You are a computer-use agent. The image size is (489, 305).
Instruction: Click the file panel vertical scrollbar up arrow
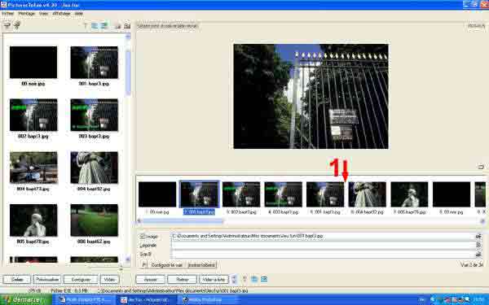click(x=128, y=37)
